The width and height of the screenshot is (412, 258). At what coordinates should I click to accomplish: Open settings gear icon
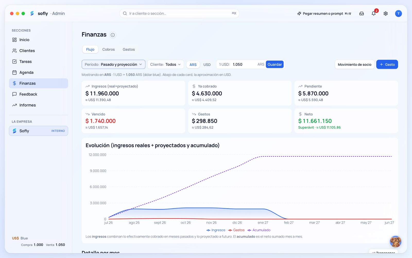(x=385, y=13)
